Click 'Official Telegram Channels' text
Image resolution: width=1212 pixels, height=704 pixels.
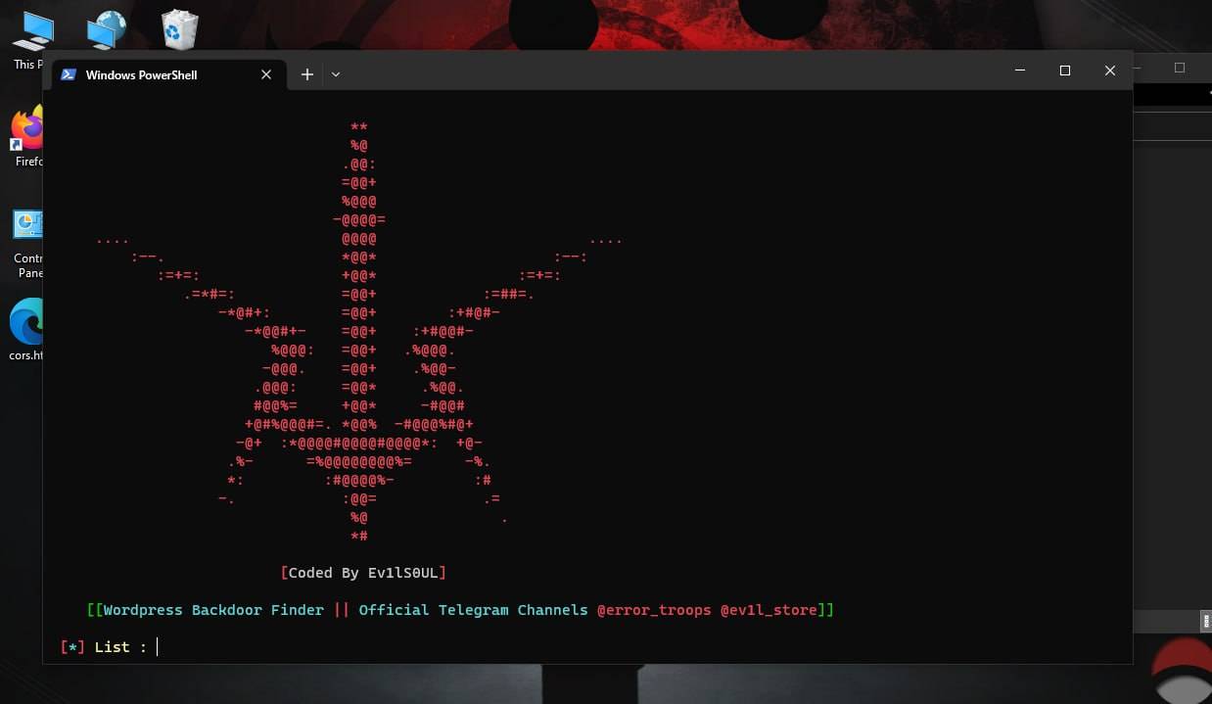(x=473, y=610)
